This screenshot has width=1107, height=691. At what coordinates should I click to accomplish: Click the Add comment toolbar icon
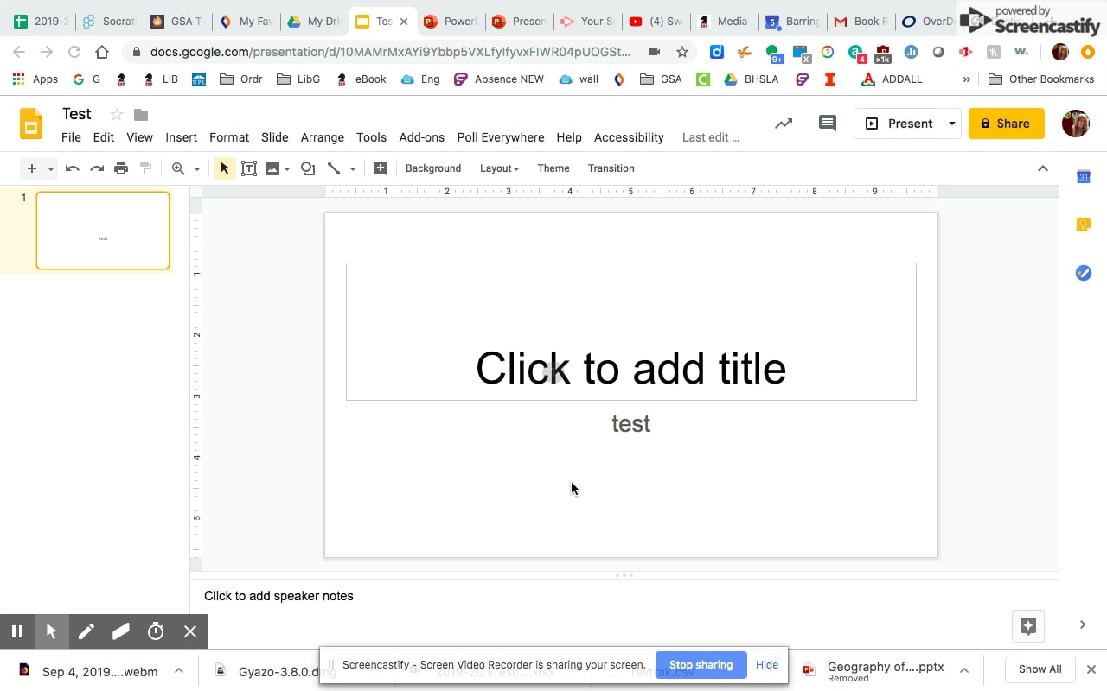[x=380, y=168]
